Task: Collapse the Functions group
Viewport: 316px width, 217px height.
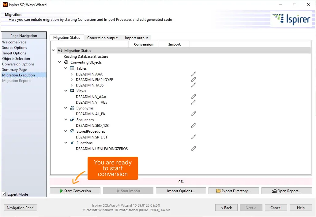Action: [66, 143]
